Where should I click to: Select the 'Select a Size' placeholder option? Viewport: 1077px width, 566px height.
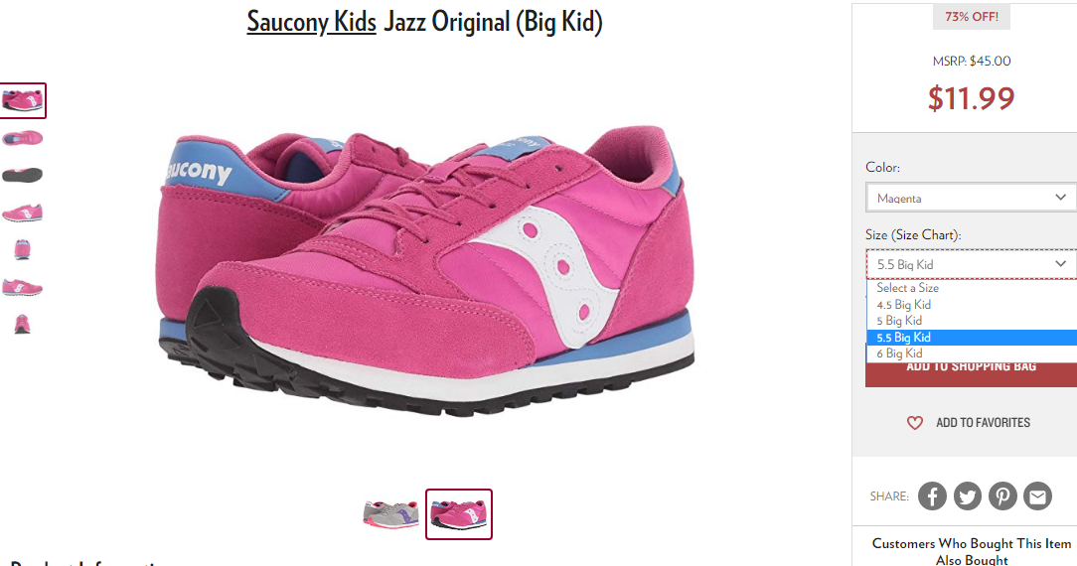click(972, 288)
